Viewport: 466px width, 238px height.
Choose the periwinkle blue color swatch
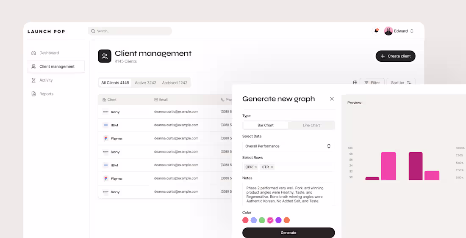click(x=253, y=220)
